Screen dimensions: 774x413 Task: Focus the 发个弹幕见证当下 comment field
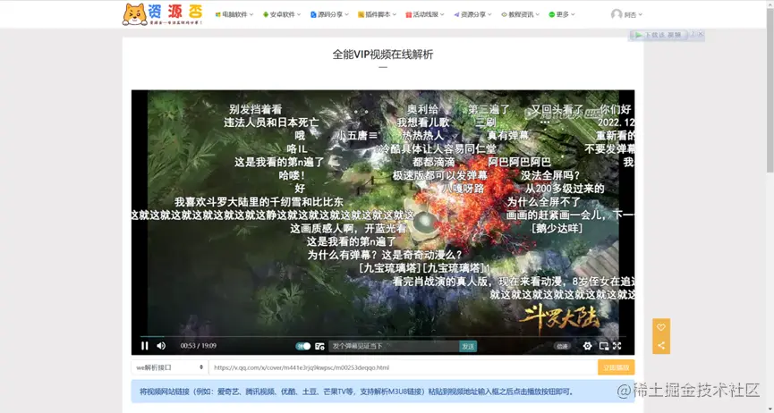point(394,346)
